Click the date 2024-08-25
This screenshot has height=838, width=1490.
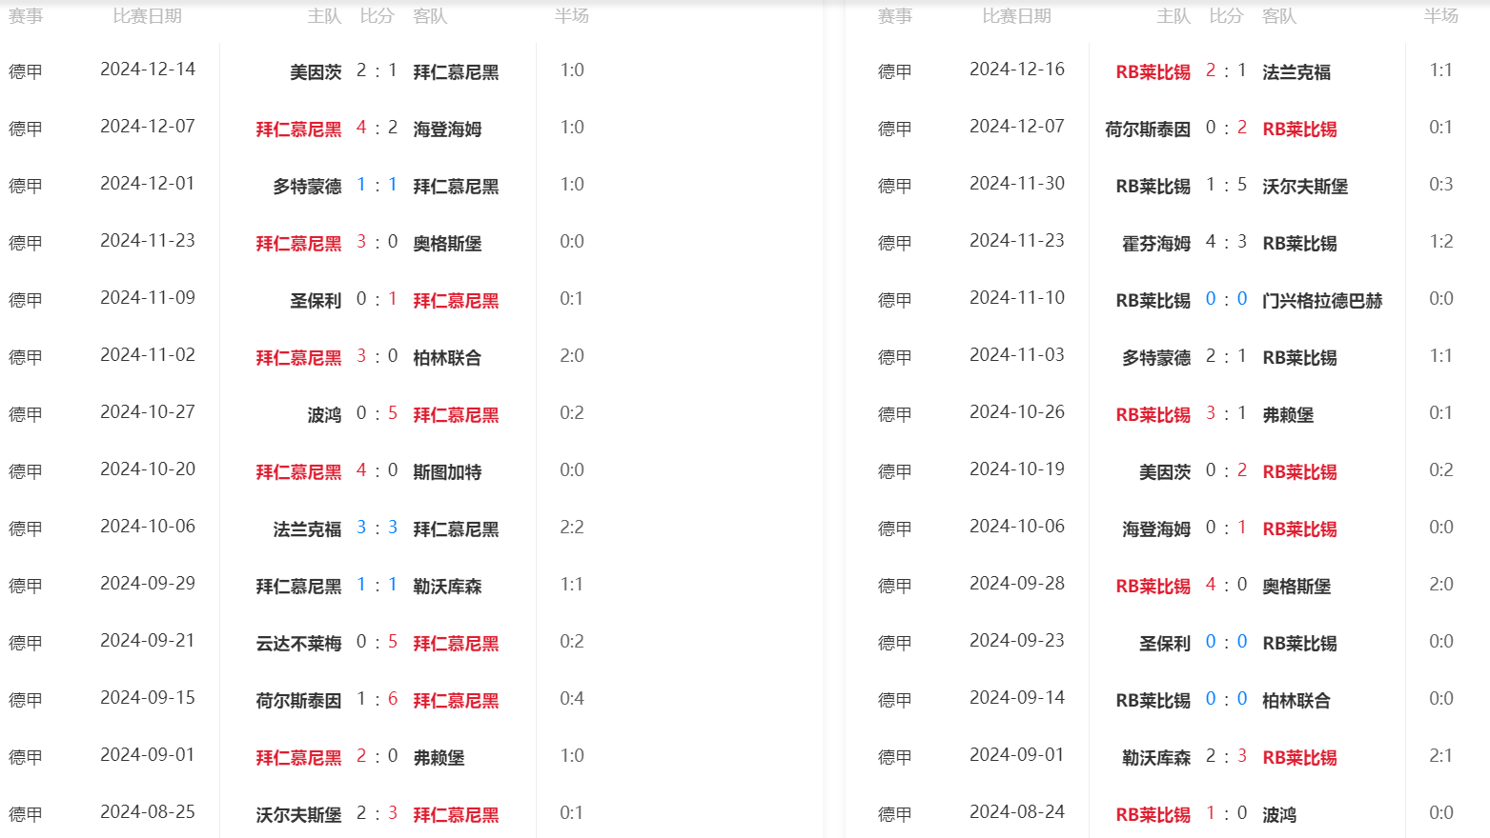tap(148, 812)
